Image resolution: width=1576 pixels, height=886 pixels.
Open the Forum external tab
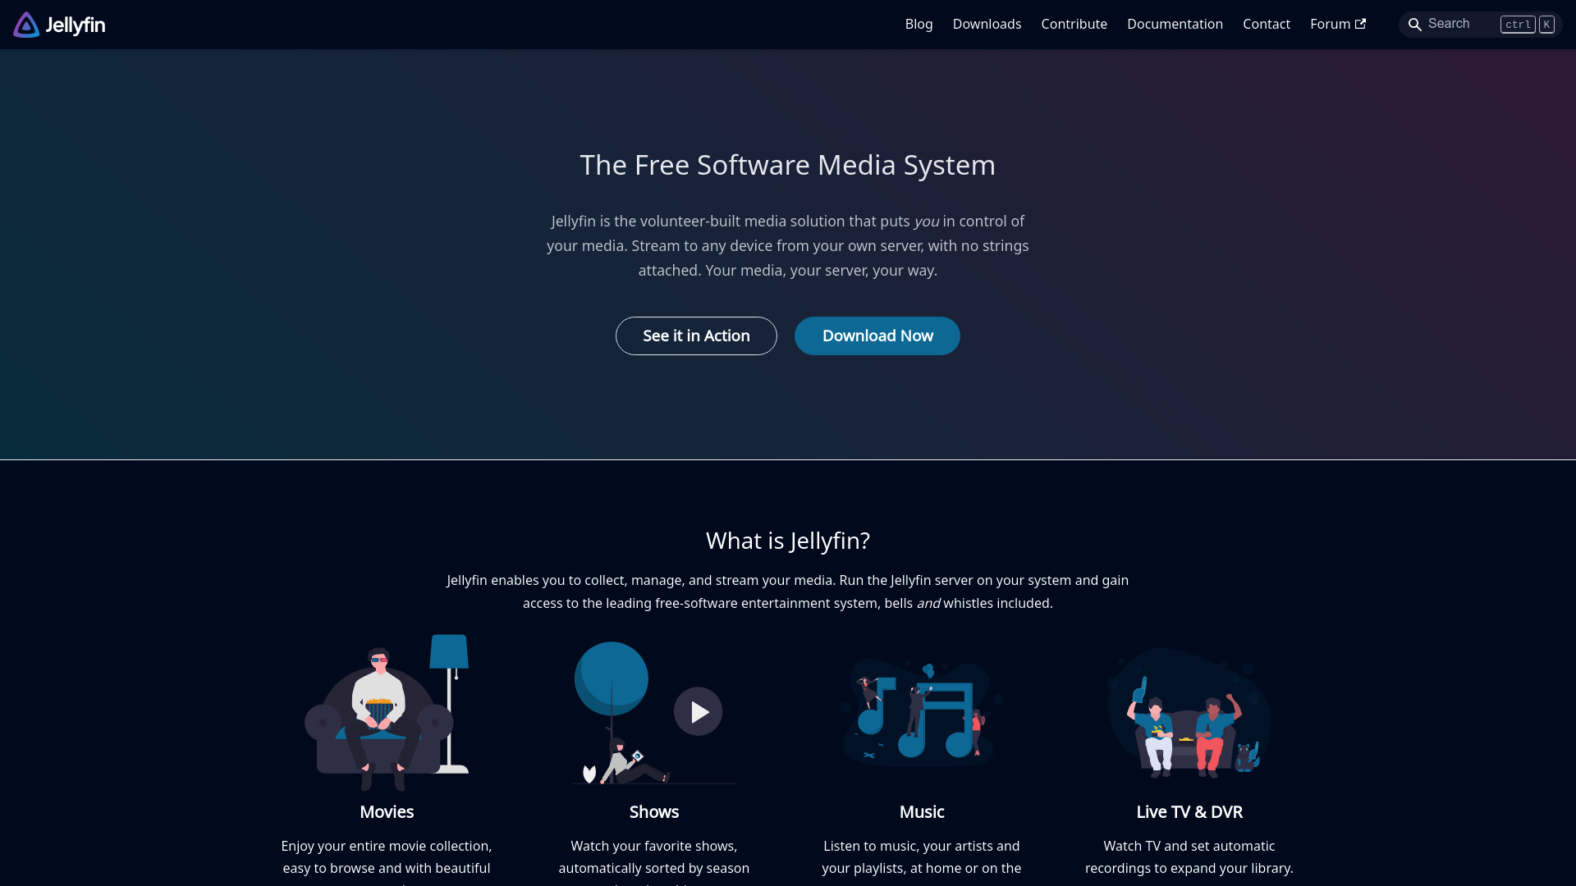pos(1339,24)
